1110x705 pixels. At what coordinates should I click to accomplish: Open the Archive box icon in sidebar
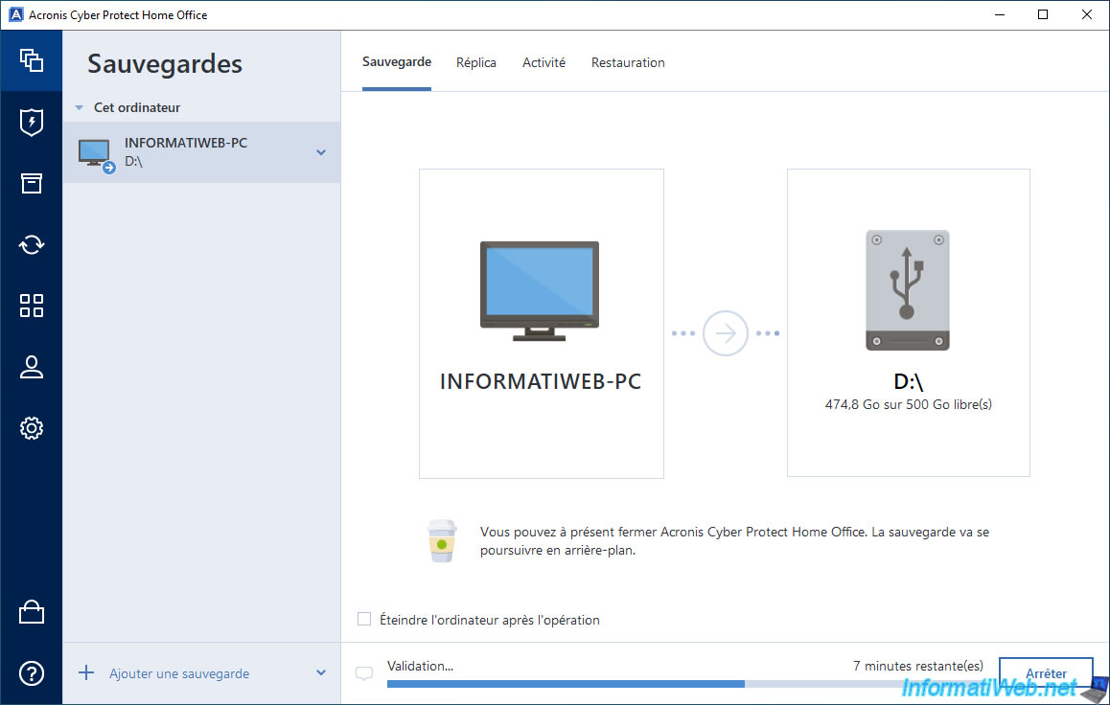tap(31, 183)
